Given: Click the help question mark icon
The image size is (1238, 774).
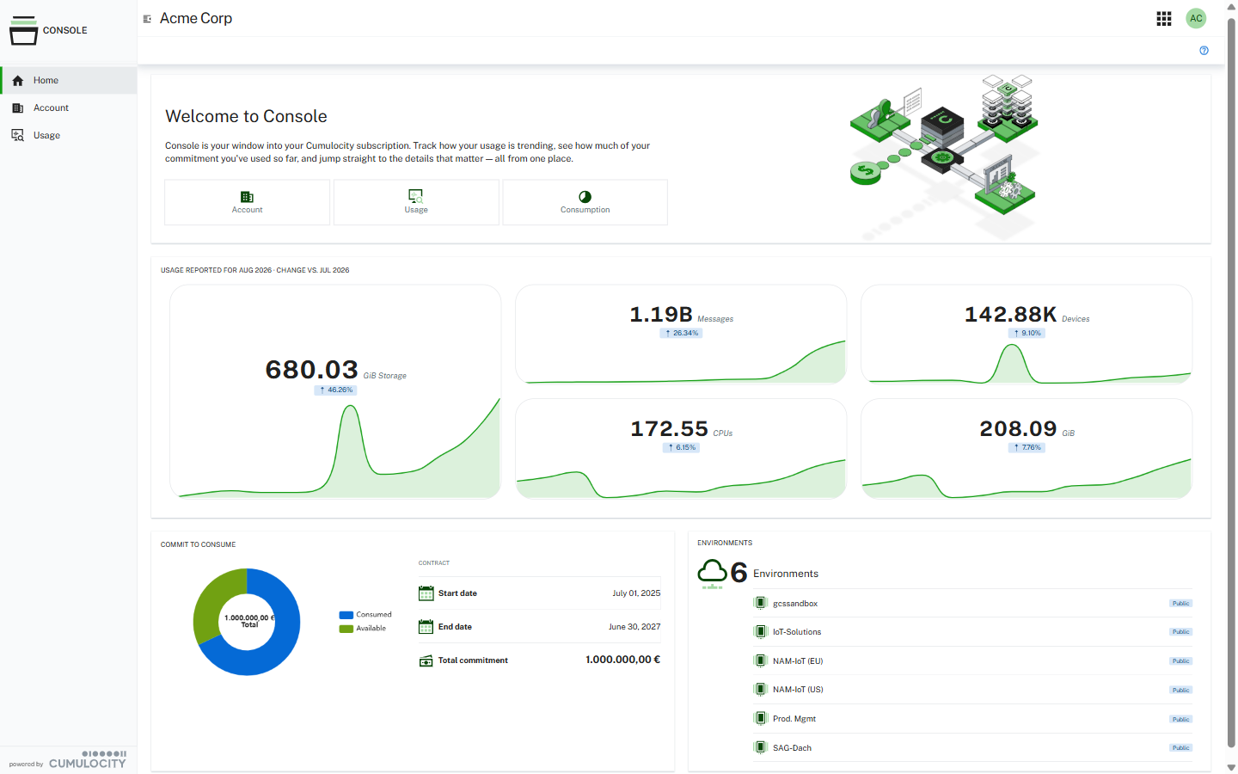Looking at the screenshot, I should [x=1204, y=50].
